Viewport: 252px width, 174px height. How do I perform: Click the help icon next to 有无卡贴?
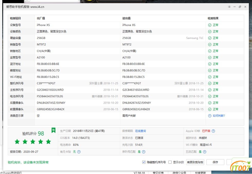pos(79,152)
